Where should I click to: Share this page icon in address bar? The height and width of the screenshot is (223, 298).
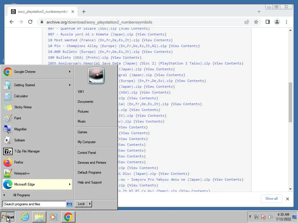[247, 22]
